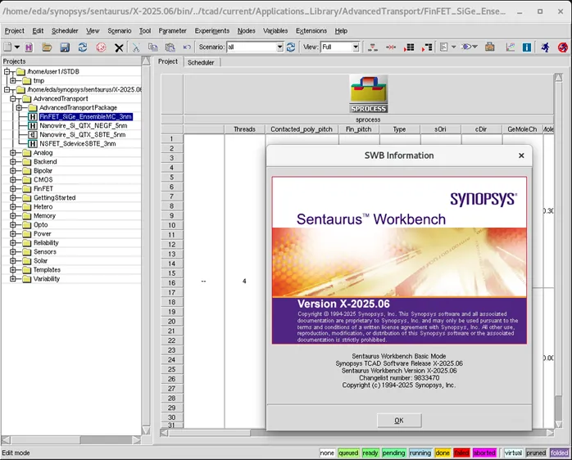Select project Nanowire_Si_QTX_NEGF_5nm
The image size is (572, 460).
pos(83,126)
